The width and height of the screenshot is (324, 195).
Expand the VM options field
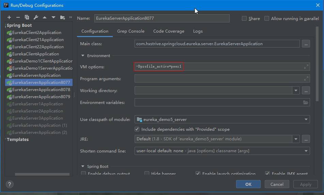point(306,67)
